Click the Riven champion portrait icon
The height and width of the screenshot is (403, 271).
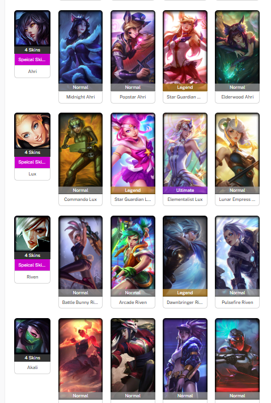(x=32, y=234)
